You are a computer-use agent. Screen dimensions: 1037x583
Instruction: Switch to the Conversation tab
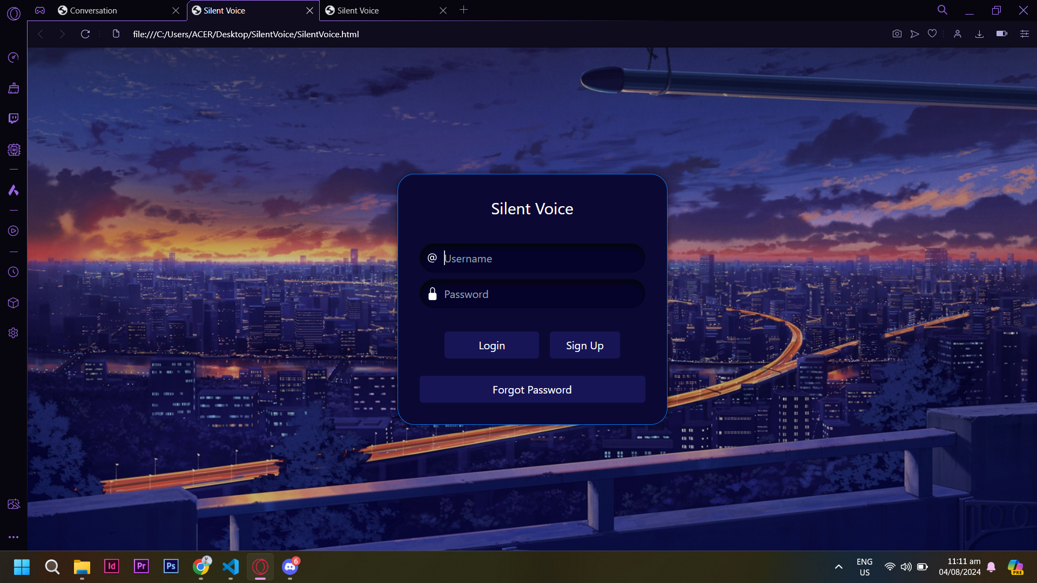click(x=93, y=11)
